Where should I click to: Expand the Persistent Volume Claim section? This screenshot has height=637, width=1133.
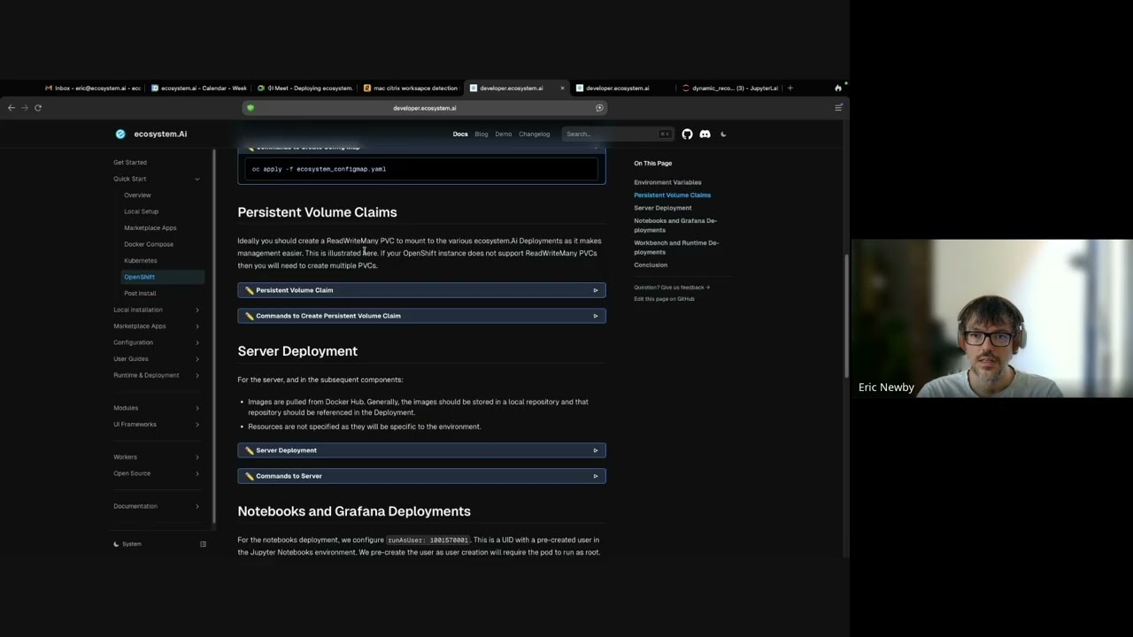tap(421, 290)
